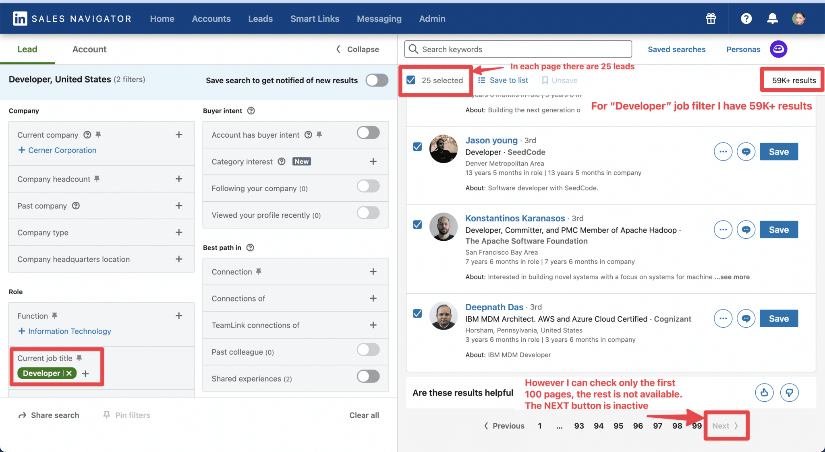Open the help question mark icon

tap(746, 19)
